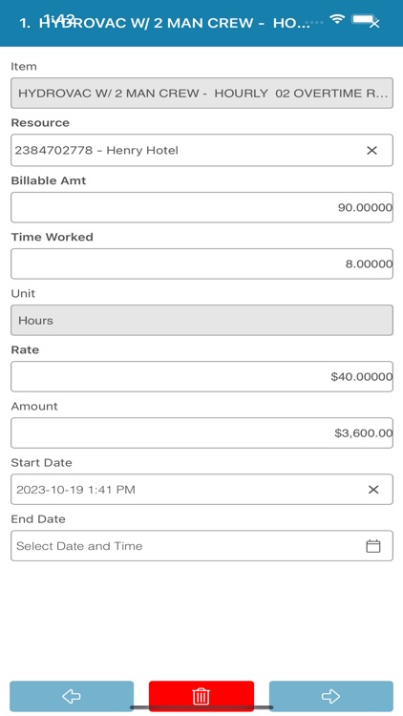
Task: Tap the home indicator bar at bottom
Action: pyautogui.click(x=201, y=707)
